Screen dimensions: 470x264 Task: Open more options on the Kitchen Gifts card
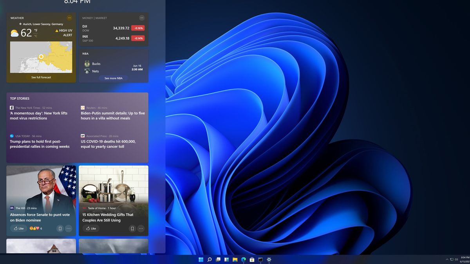141,228
